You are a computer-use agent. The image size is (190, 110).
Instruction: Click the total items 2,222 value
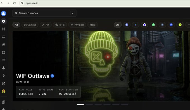pyautogui.click(x=42, y=94)
